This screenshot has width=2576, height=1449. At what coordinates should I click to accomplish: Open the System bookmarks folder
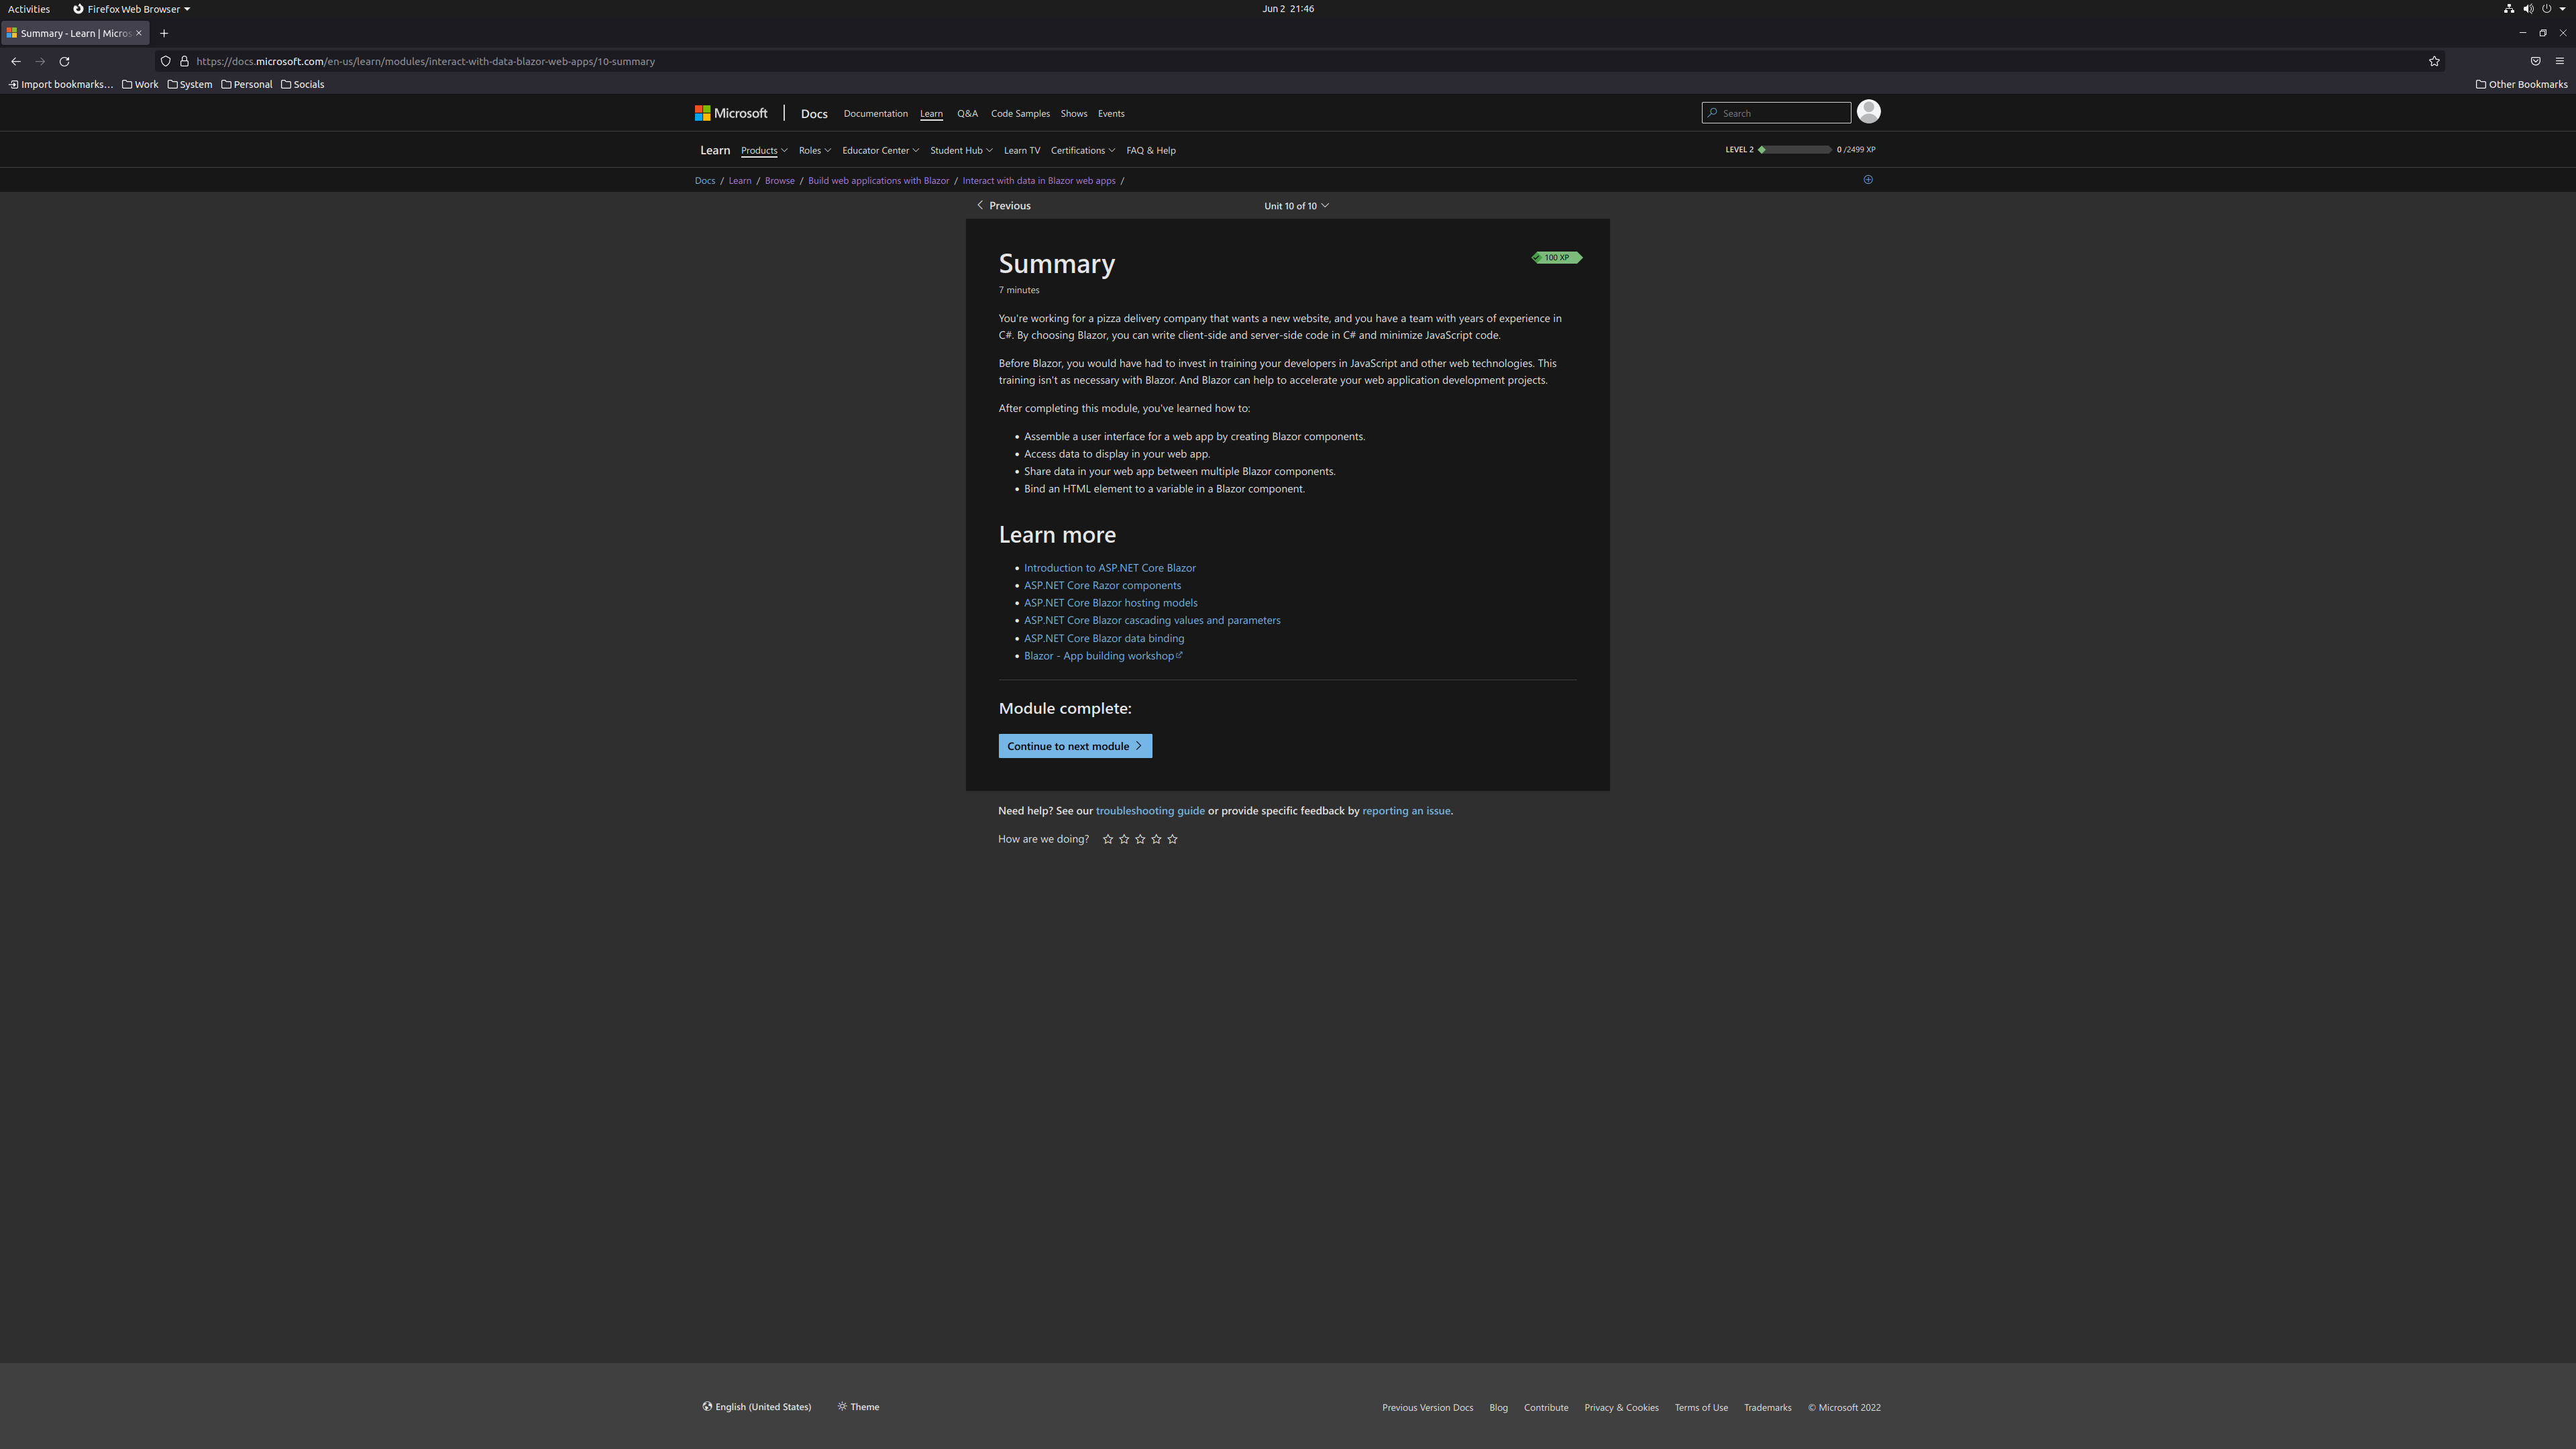click(x=190, y=84)
